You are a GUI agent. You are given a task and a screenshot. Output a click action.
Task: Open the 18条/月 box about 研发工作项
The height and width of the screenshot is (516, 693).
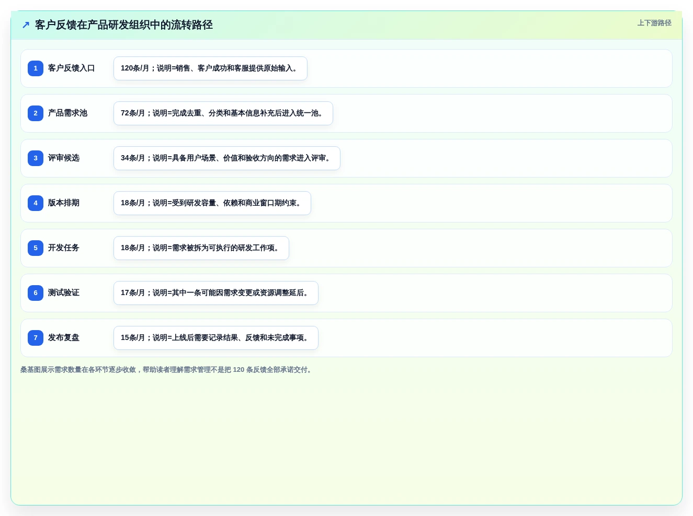click(201, 248)
